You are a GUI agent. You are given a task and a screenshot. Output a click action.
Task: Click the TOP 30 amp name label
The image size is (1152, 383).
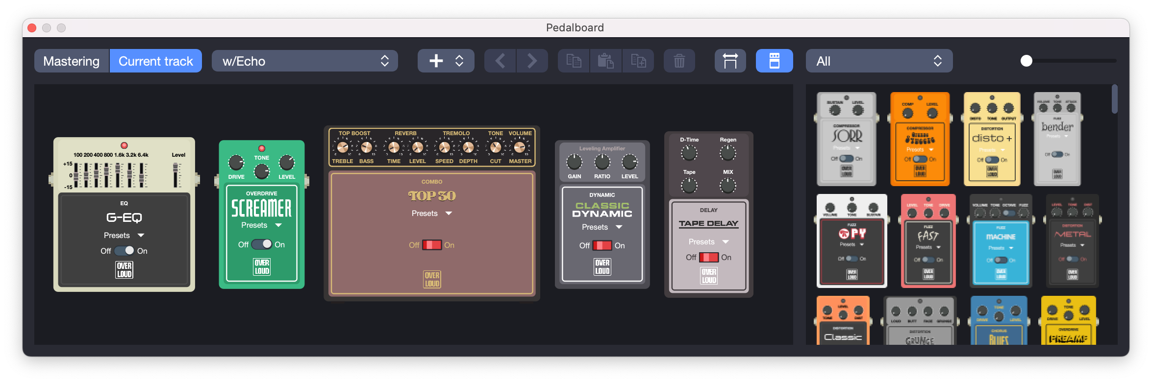pos(432,196)
